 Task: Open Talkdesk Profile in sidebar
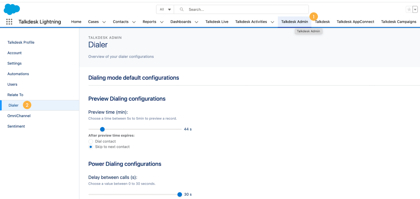(21, 42)
